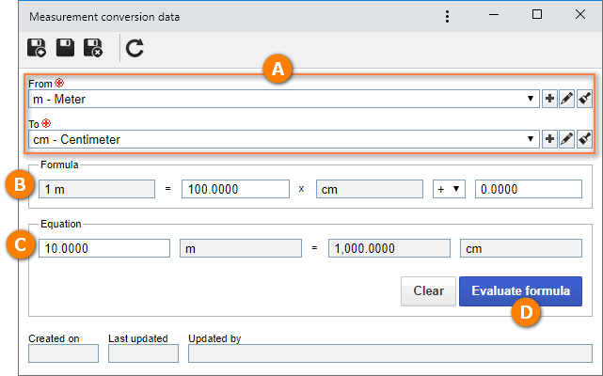
Task: Add a new unit with From plus icon
Action: [x=549, y=99]
